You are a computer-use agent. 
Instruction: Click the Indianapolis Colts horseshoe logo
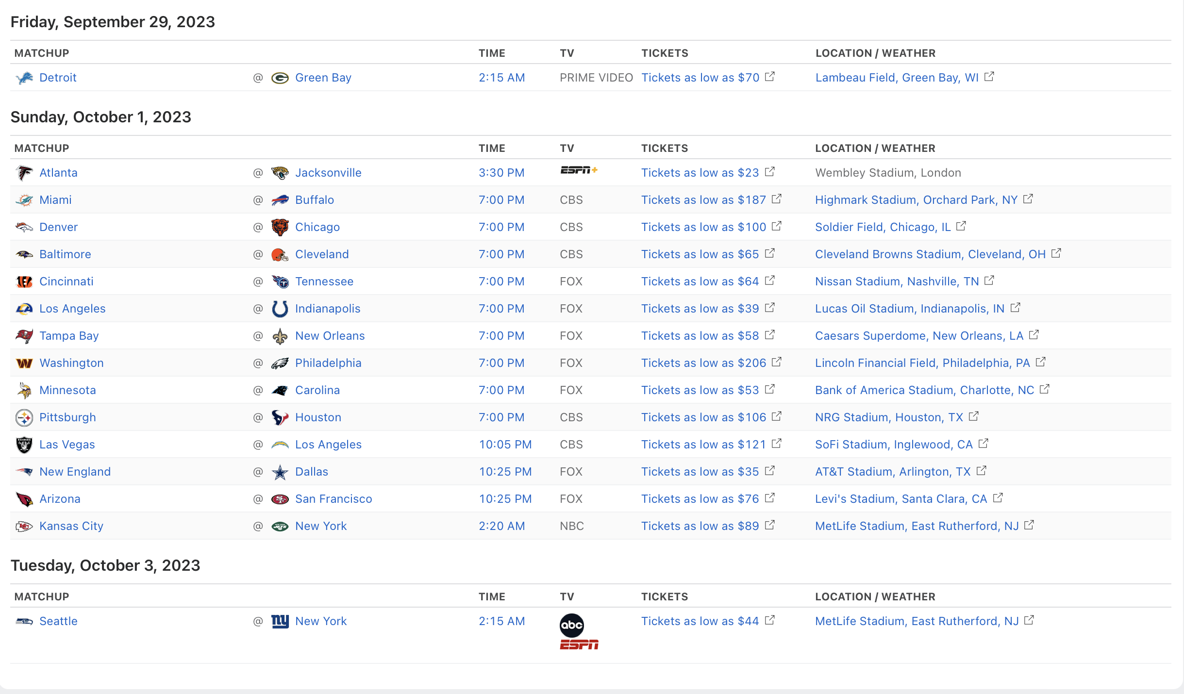[x=280, y=309]
